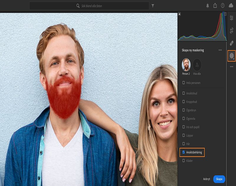This screenshot has height=186, width=236.
Task: Click the Sök bland alla foton field
Action: coord(89,6)
